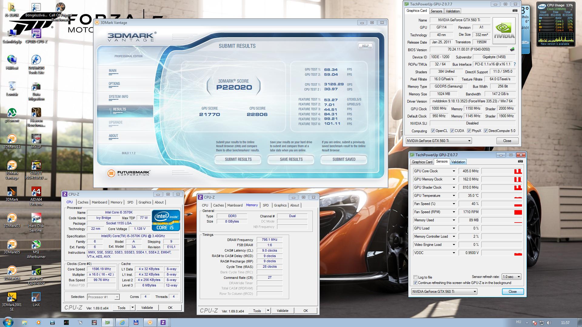This screenshot has width=582, height=327.
Task: Switch to Mainboard tab in CPU-Z
Action: point(99,202)
